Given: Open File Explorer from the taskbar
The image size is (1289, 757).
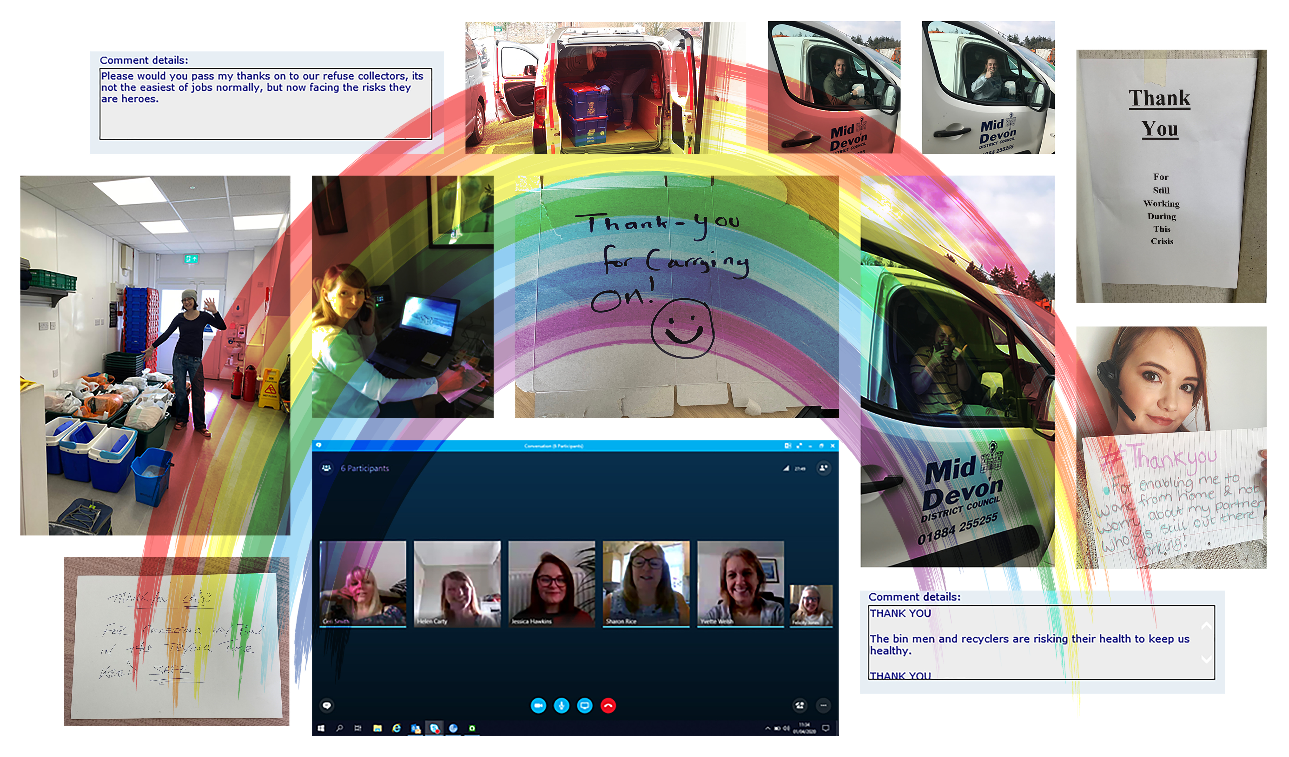Looking at the screenshot, I should click(378, 728).
